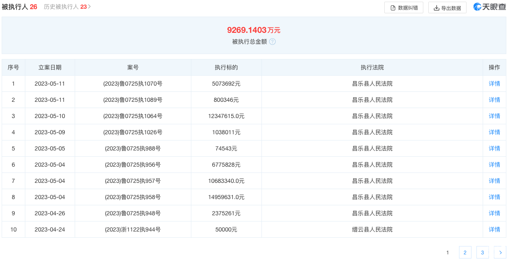Open 详情 for 缙云县人民法院 case
Image resolution: width=508 pixels, height=261 pixels.
point(494,229)
